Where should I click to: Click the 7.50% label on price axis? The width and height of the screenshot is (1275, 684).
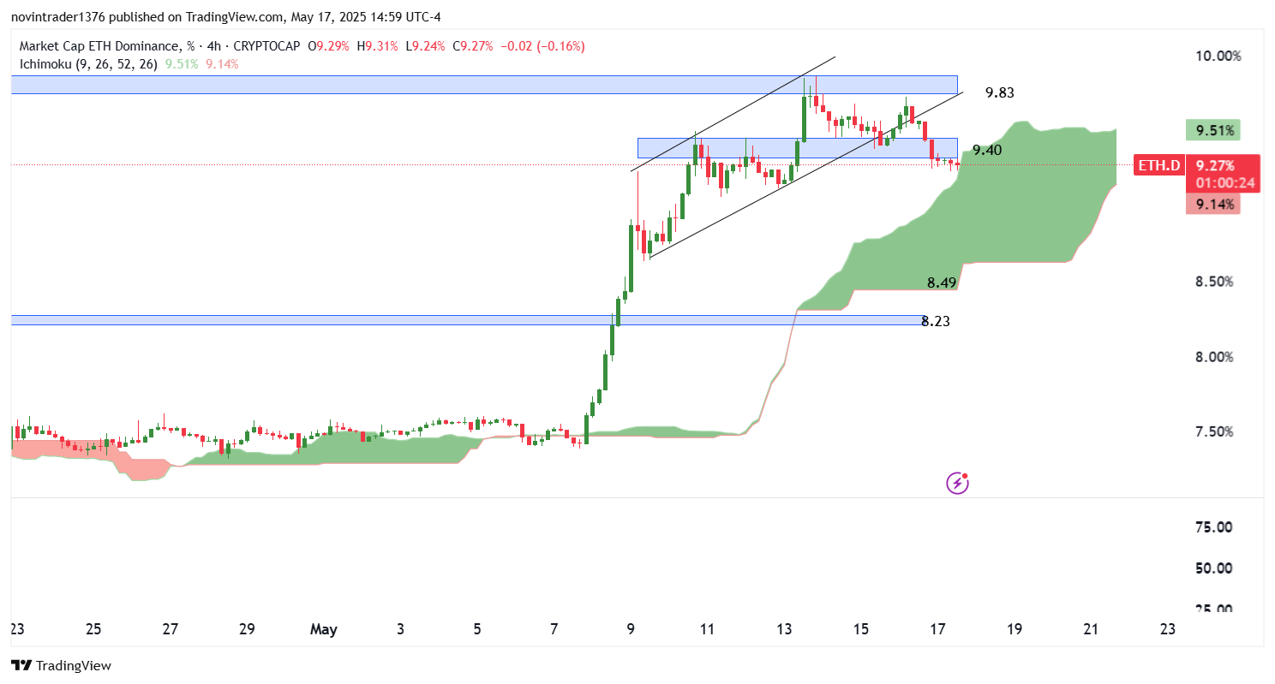[x=1214, y=432]
